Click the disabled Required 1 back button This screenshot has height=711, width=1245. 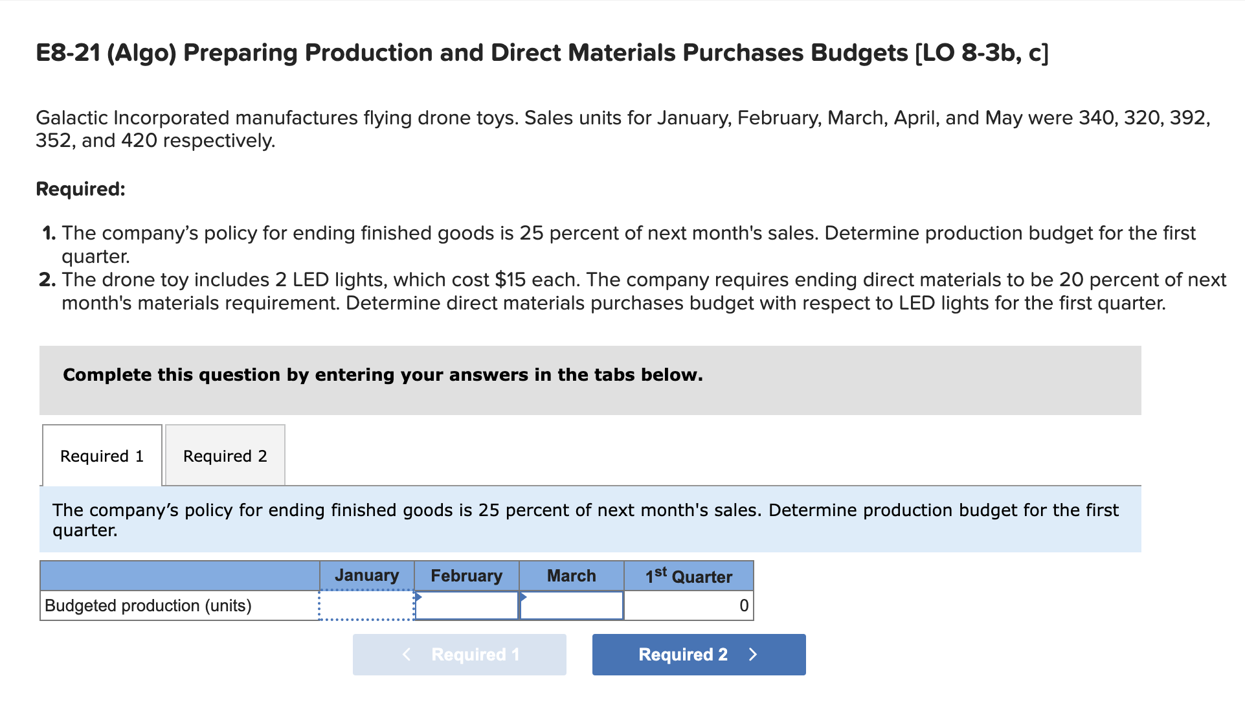459,655
